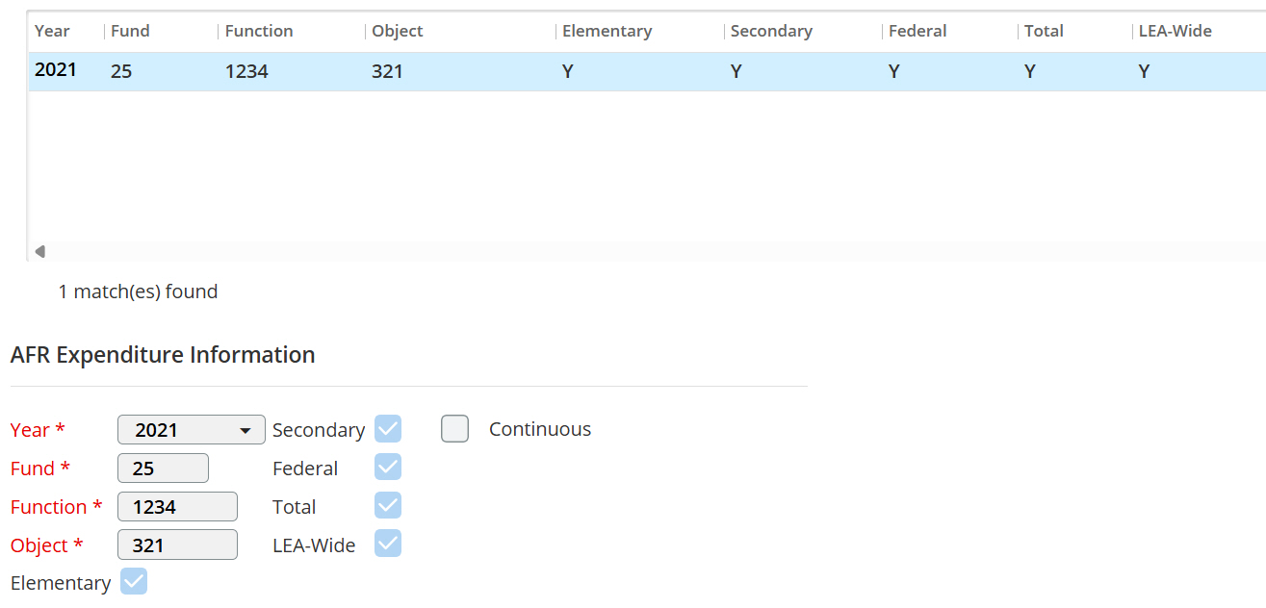This screenshot has height=608, width=1266.
Task: Click the Elementary column header
Action: click(607, 31)
